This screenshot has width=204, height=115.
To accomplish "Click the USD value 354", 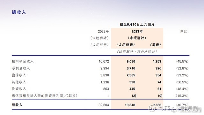I will click(158, 75).
